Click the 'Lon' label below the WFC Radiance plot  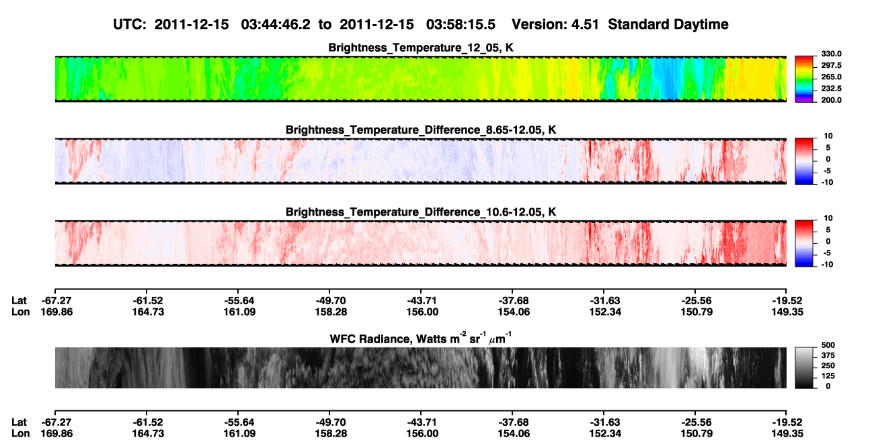21,434
